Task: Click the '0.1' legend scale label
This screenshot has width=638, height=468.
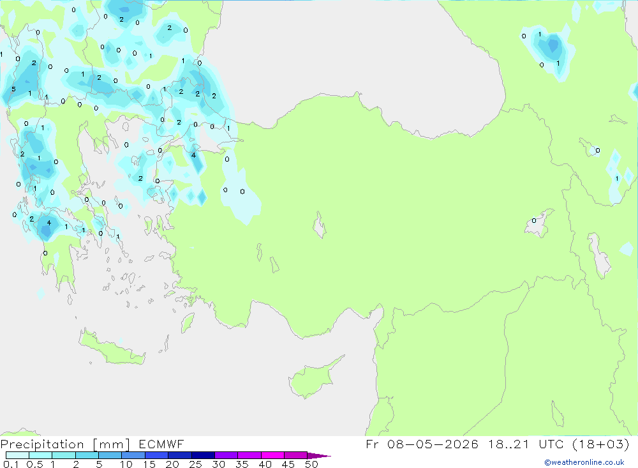Action: click(11, 464)
